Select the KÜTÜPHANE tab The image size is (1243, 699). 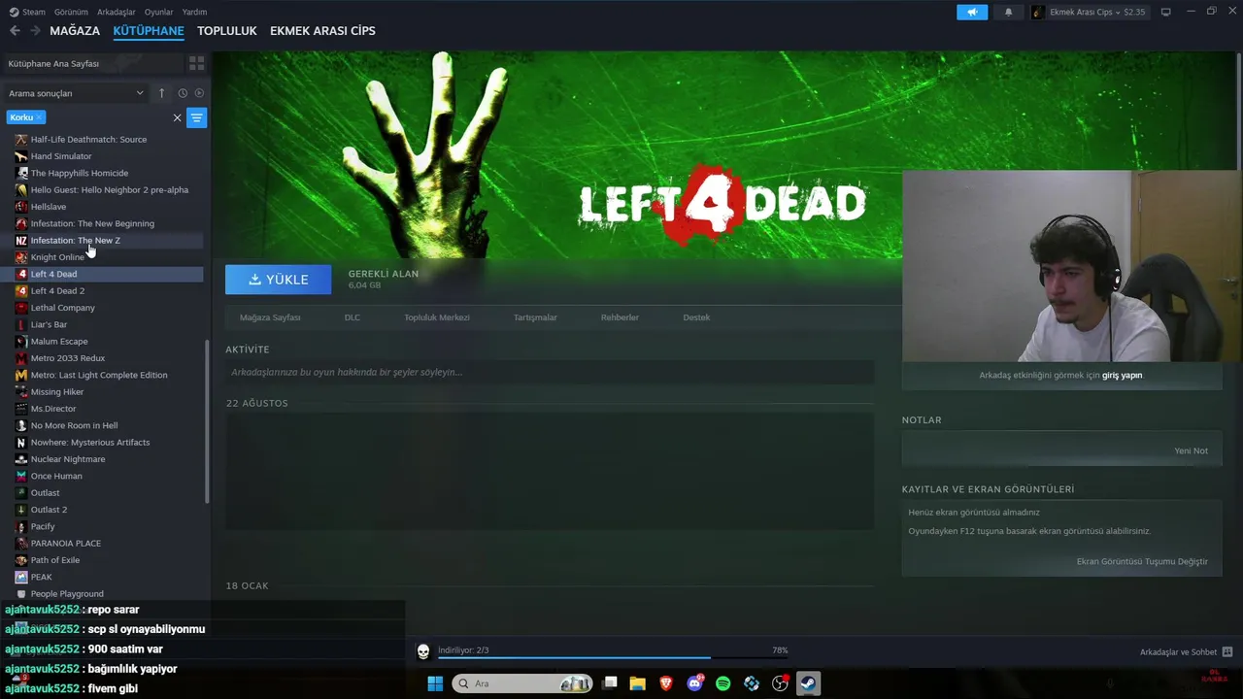(149, 31)
